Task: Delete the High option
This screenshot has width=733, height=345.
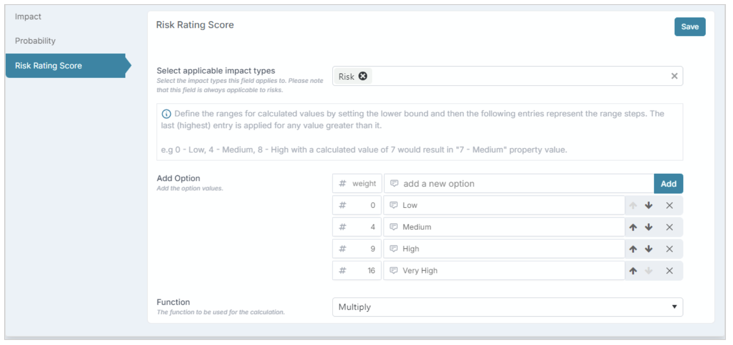Action: pyautogui.click(x=669, y=249)
